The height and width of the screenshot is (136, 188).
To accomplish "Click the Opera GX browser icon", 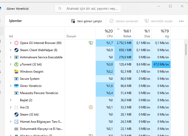I will (16, 43).
